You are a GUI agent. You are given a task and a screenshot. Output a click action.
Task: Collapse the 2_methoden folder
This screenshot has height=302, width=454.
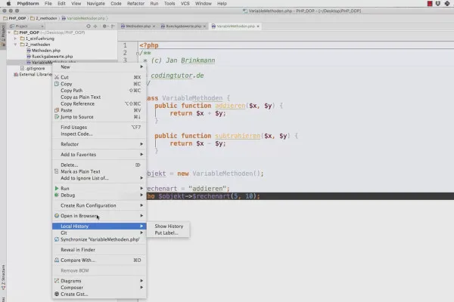click(16, 45)
